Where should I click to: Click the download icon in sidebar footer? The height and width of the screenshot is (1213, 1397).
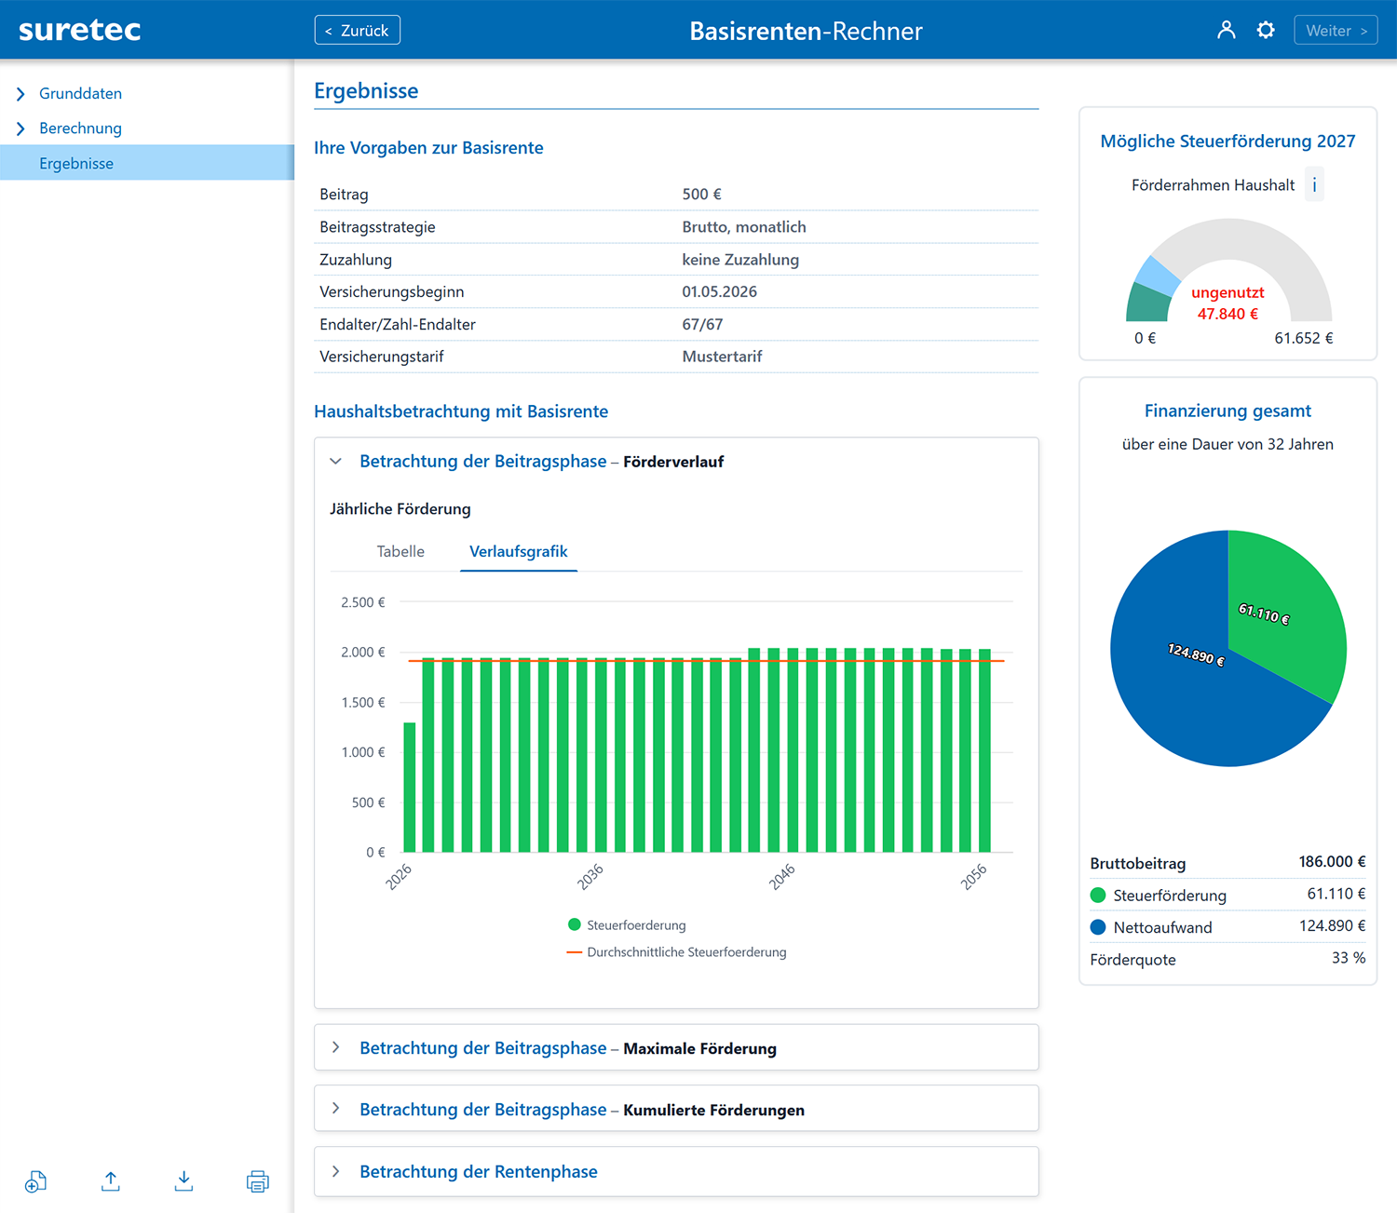tap(183, 1181)
